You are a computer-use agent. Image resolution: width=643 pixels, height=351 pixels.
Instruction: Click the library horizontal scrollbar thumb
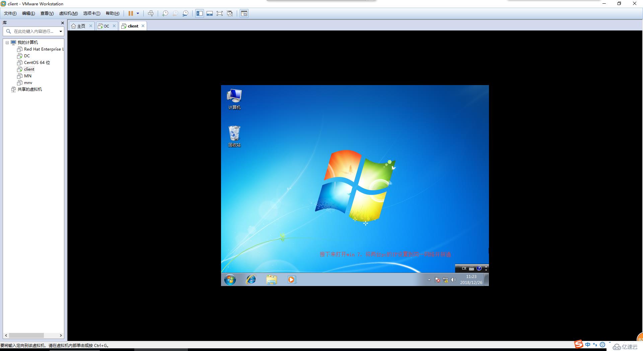pos(26,335)
